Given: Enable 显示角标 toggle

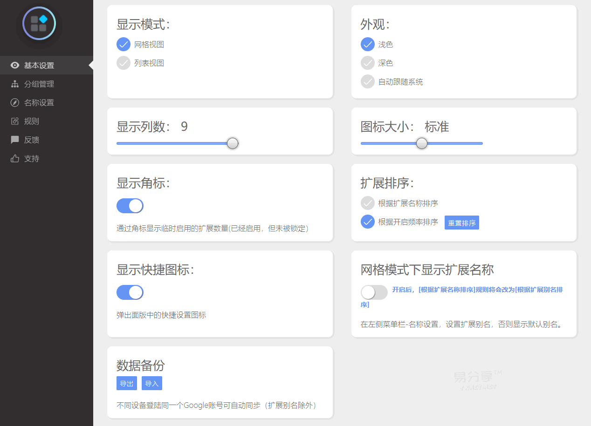Looking at the screenshot, I should (x=130, y=206).
